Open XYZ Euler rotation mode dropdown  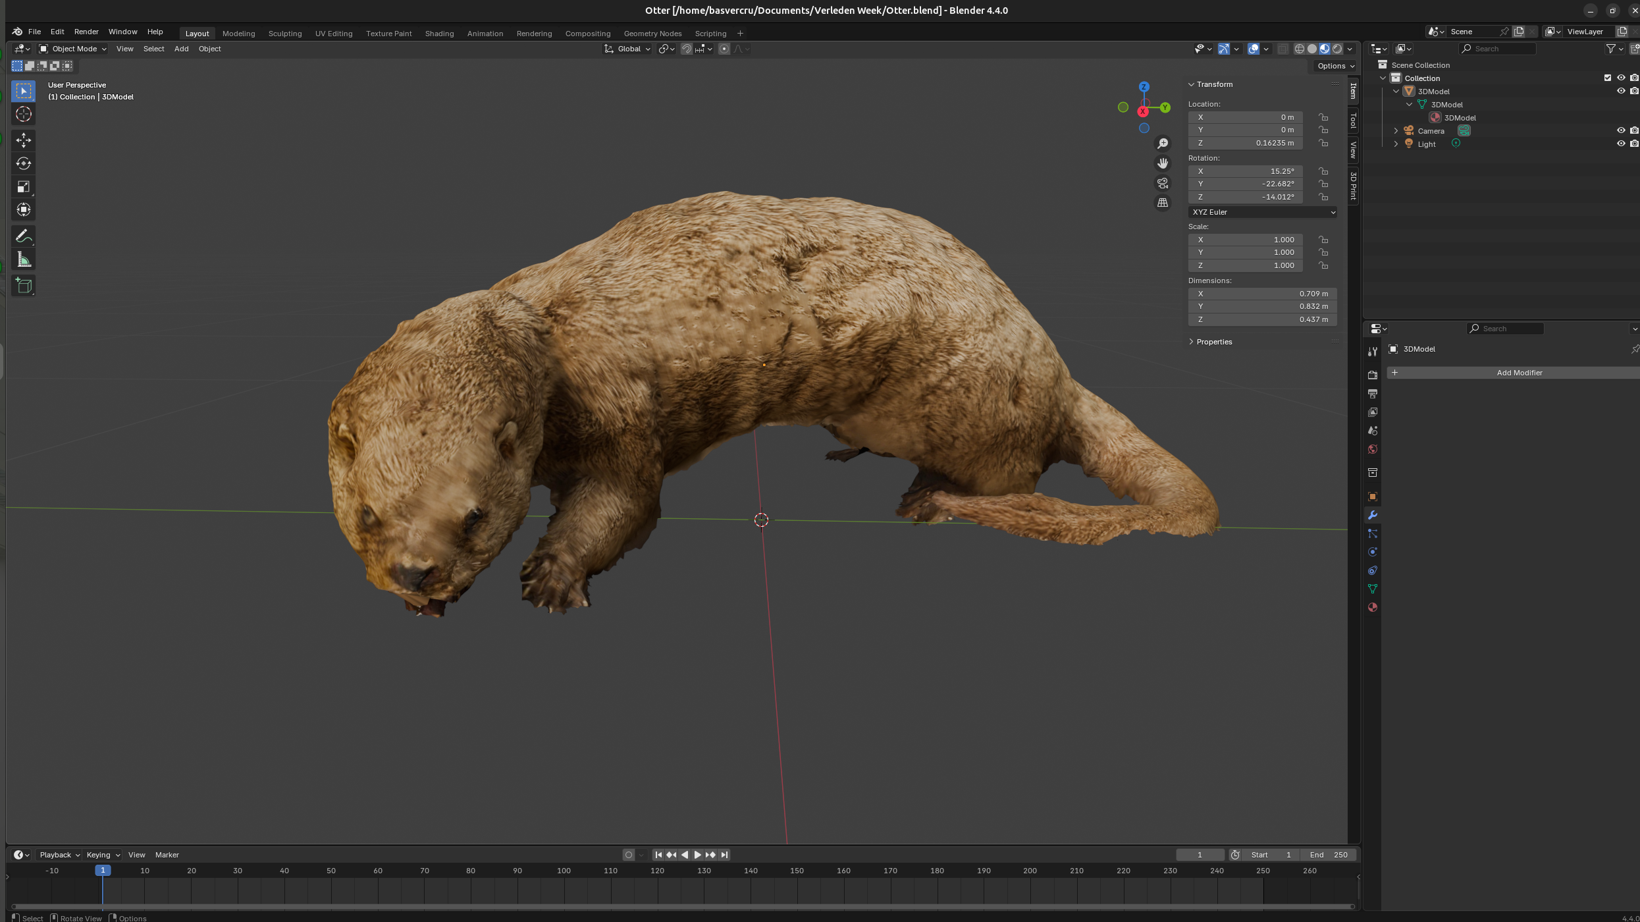[x=1263, y=212]
